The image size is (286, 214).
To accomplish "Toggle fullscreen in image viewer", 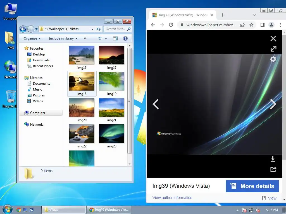I will [x=273, y=48].
